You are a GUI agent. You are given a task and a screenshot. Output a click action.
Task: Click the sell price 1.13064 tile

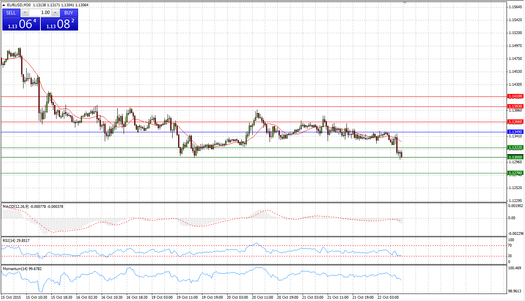(21, 23)
